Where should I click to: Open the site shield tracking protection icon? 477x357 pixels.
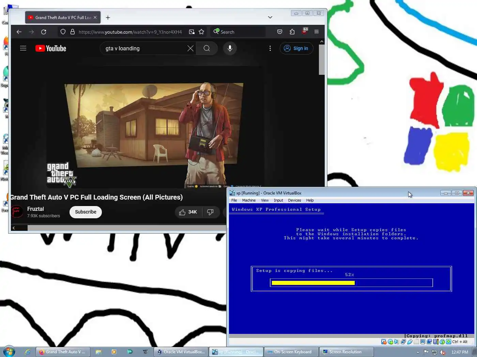(63, 32)
